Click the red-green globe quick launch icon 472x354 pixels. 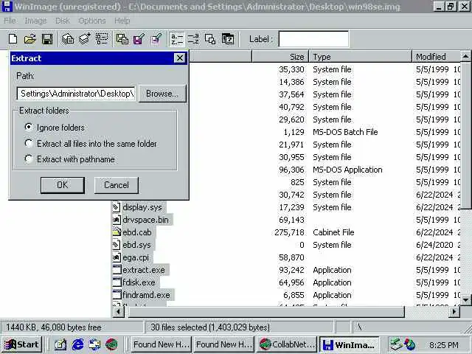(x=111, y=344)
